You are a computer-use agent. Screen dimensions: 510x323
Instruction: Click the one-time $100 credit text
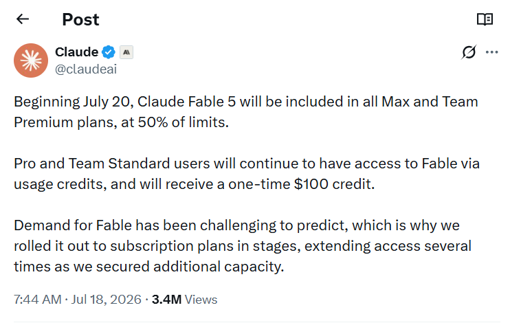pos(302,184)
